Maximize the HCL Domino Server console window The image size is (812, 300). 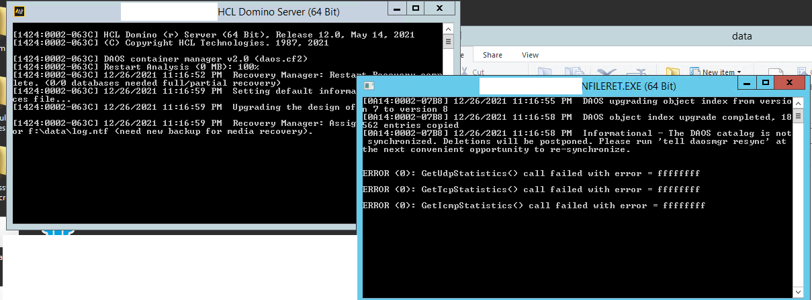point(415,8)
